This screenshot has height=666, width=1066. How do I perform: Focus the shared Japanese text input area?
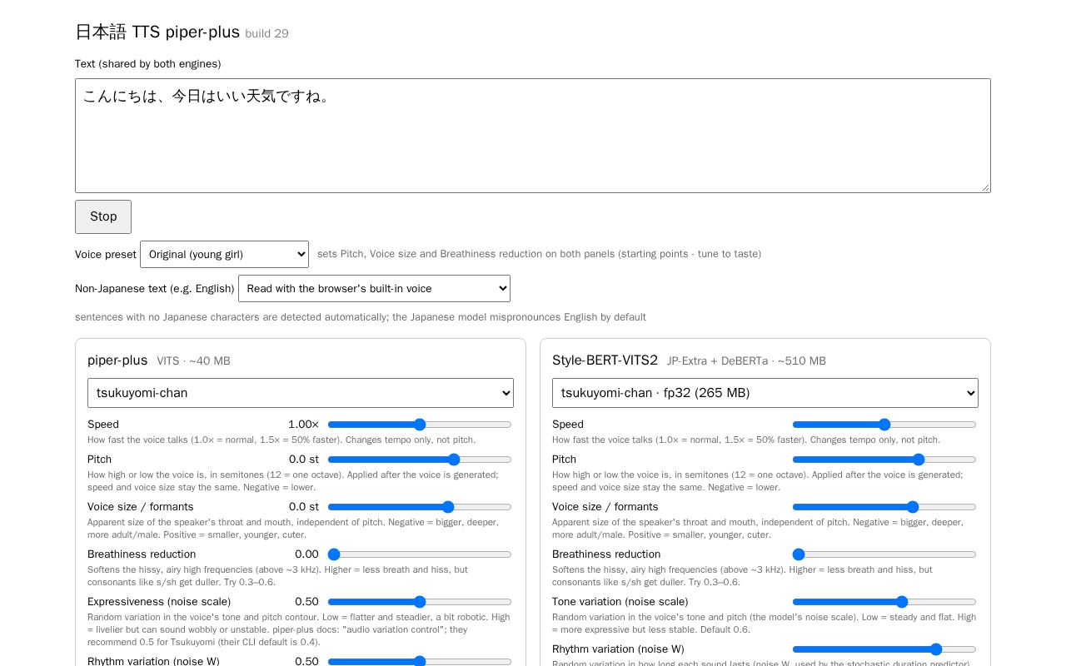tap(533, 136)
